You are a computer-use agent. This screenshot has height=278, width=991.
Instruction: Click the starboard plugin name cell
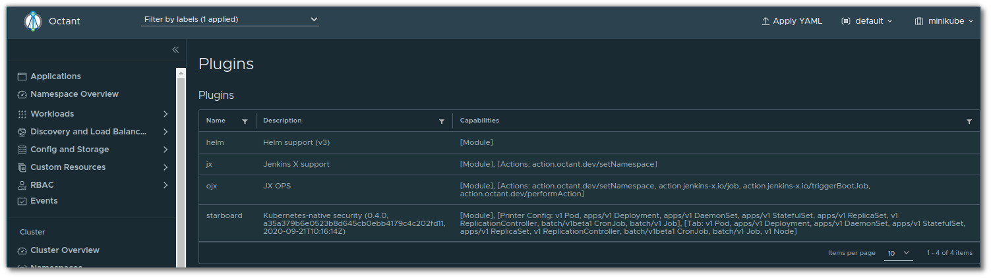tap(224, 215)
